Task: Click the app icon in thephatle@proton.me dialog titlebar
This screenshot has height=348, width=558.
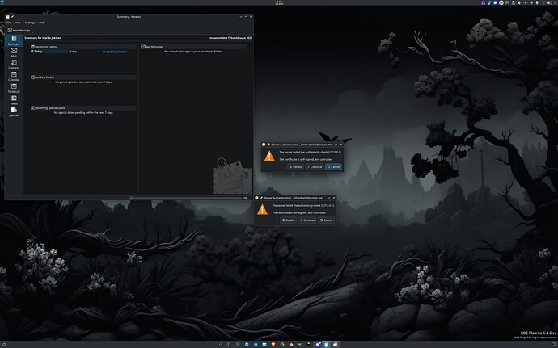Action: [x=256, y=198]
